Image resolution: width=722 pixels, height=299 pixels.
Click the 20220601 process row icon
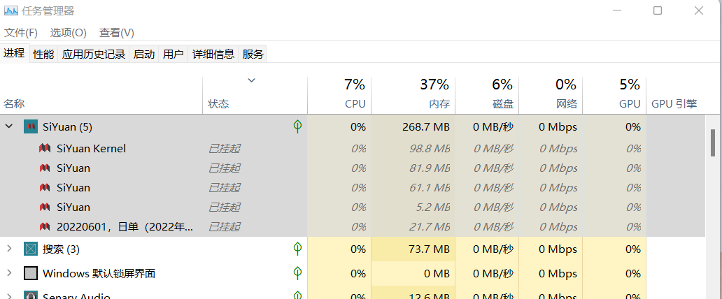[x=45, y=227]
